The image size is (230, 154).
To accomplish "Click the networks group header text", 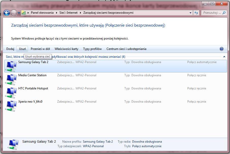I will pyautogui.click(x=65, y=56).
